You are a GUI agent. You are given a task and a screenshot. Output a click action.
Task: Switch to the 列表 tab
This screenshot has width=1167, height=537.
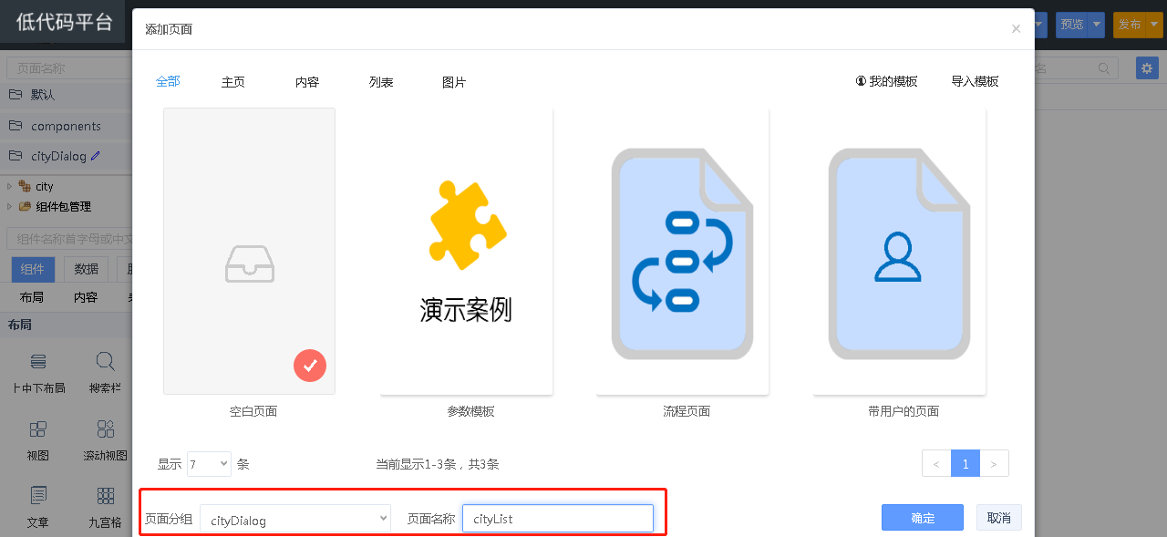pos(381,82)
